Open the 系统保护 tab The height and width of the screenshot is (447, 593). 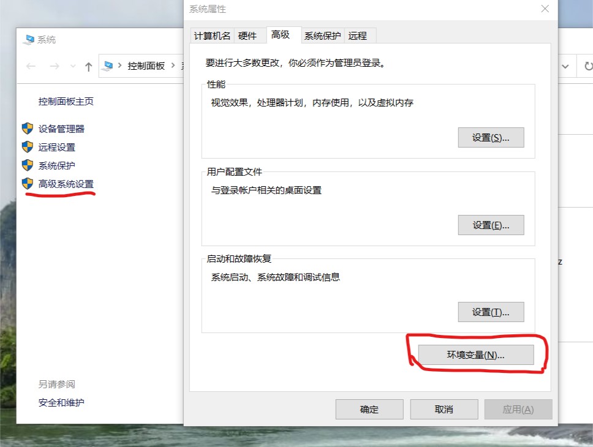(323, 36)
